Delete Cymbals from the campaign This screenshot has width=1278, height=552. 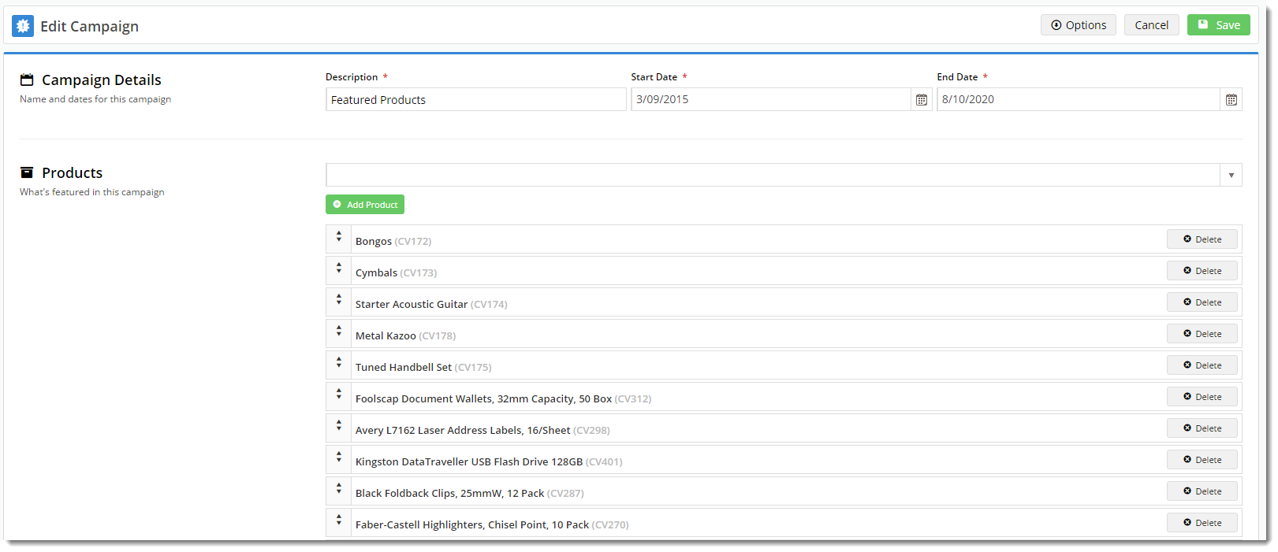(1202, 271)
